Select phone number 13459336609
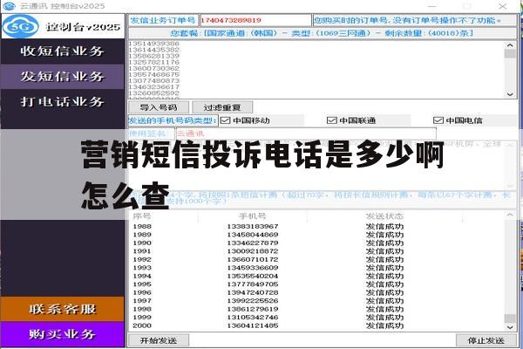Image resolution: width=523 pixels, height=349 pixels. point(253,268)
